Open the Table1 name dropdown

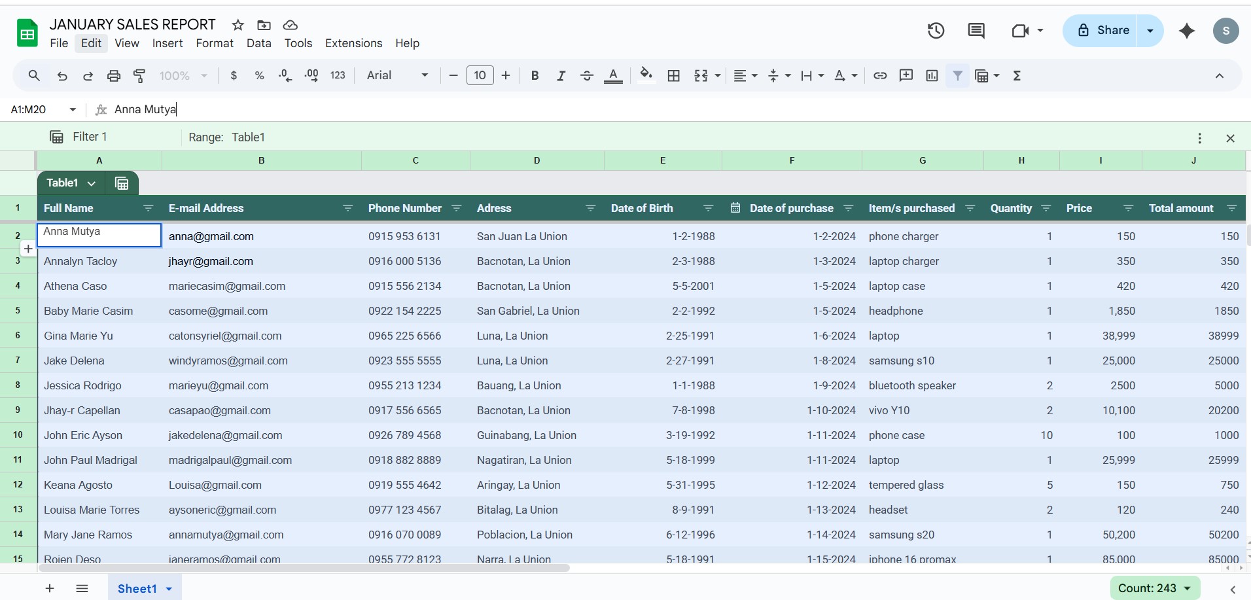coord(92,183)
